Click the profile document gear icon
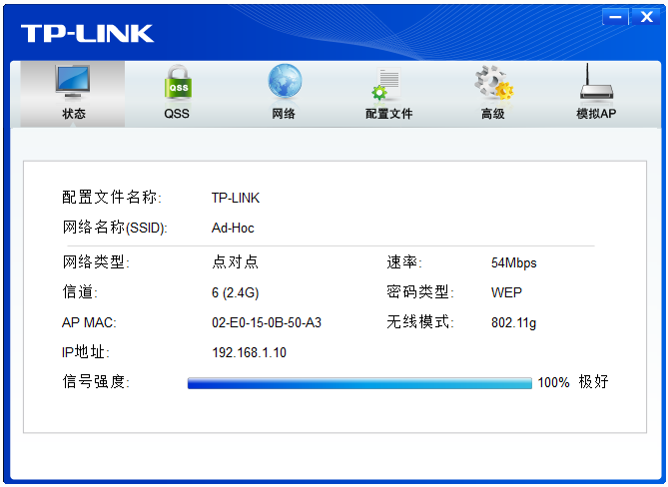The image size is (668, 487). coord(386,85)
